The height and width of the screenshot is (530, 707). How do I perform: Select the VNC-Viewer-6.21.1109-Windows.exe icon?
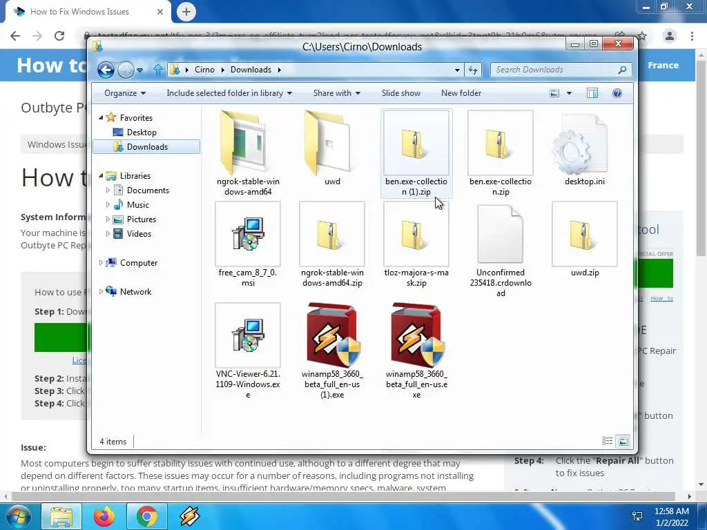tap(248, 335)
